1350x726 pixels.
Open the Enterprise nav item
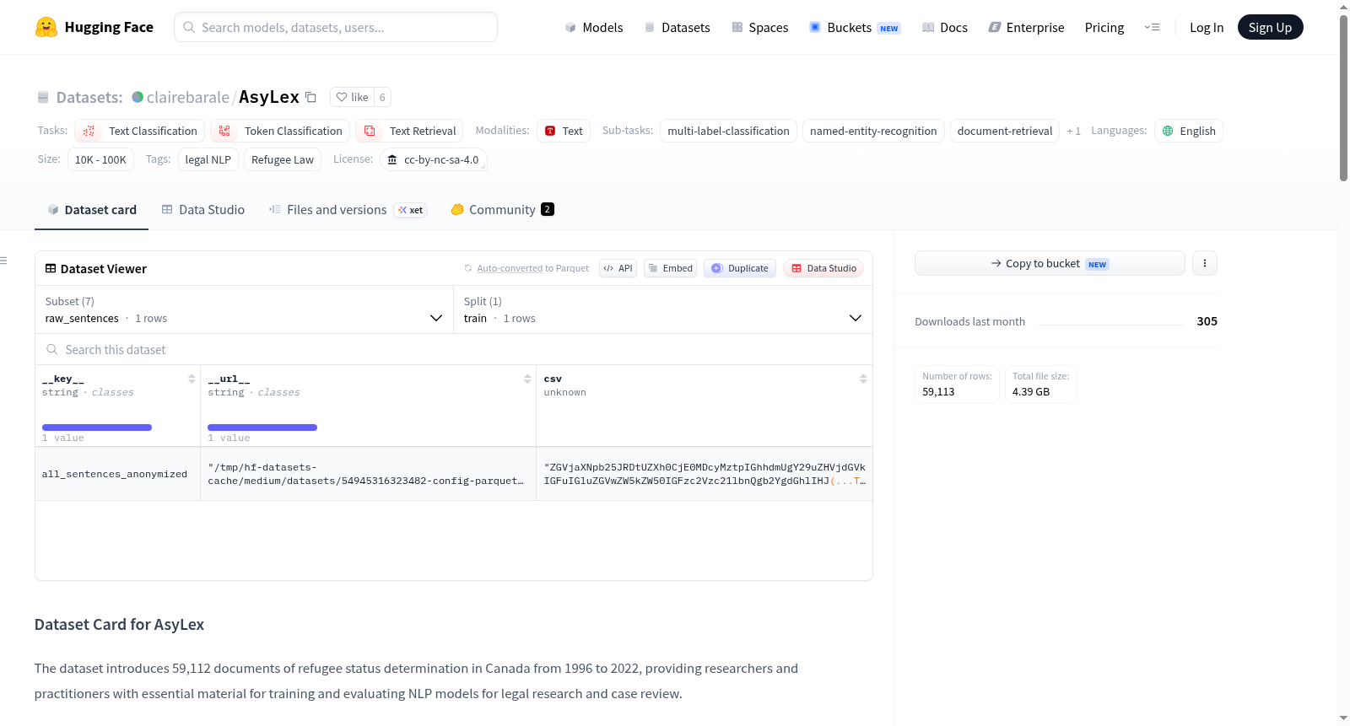pos(1026,27)
